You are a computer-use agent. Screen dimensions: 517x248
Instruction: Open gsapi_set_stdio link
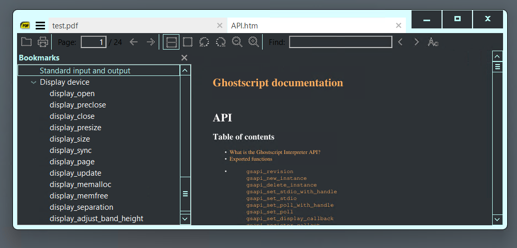tap(271, 198)
